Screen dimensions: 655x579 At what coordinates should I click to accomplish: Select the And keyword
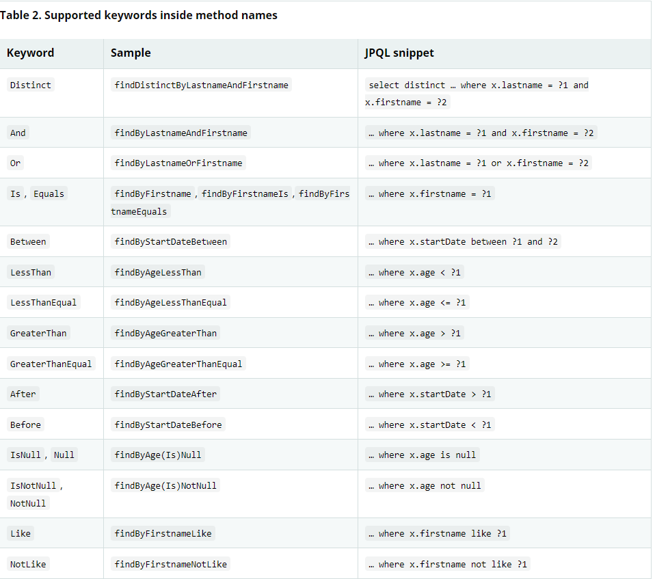pos(18,133)
